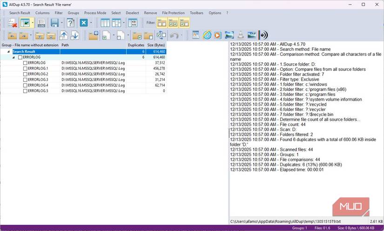Click the save search result floppy icon
This screenshot has height=231, width=384.
coord(54,23)
